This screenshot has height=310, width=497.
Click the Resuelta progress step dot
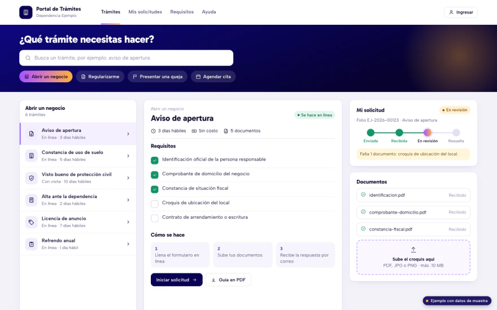tap(456, 132)
